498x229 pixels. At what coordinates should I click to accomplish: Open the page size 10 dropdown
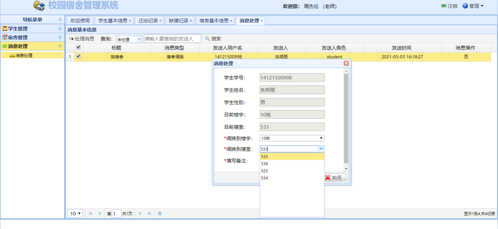coord(75,213)
